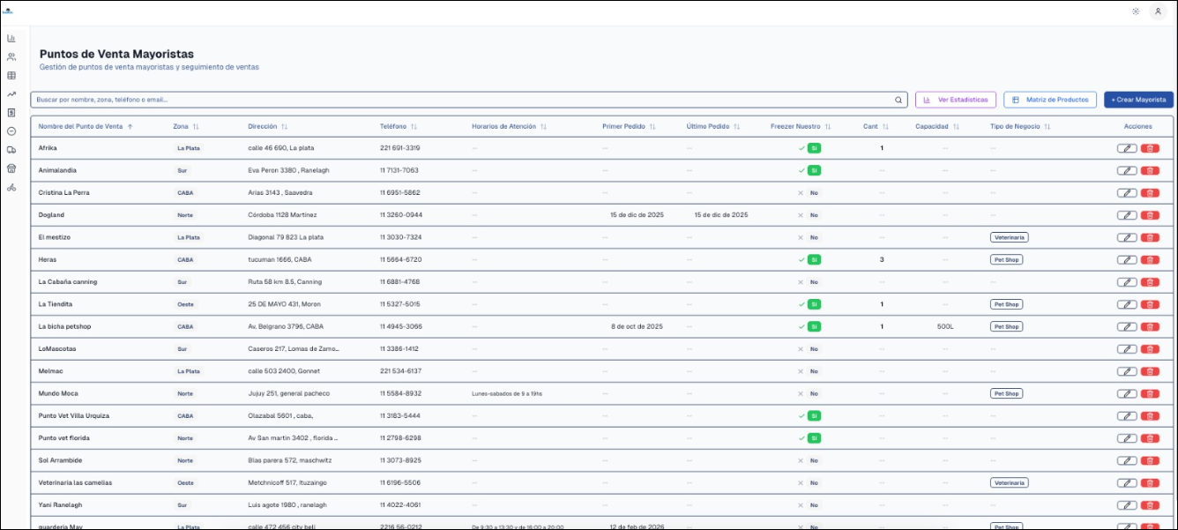Open Ver Estadísticas
1178x530 pixels.
(x=956, y=101)
